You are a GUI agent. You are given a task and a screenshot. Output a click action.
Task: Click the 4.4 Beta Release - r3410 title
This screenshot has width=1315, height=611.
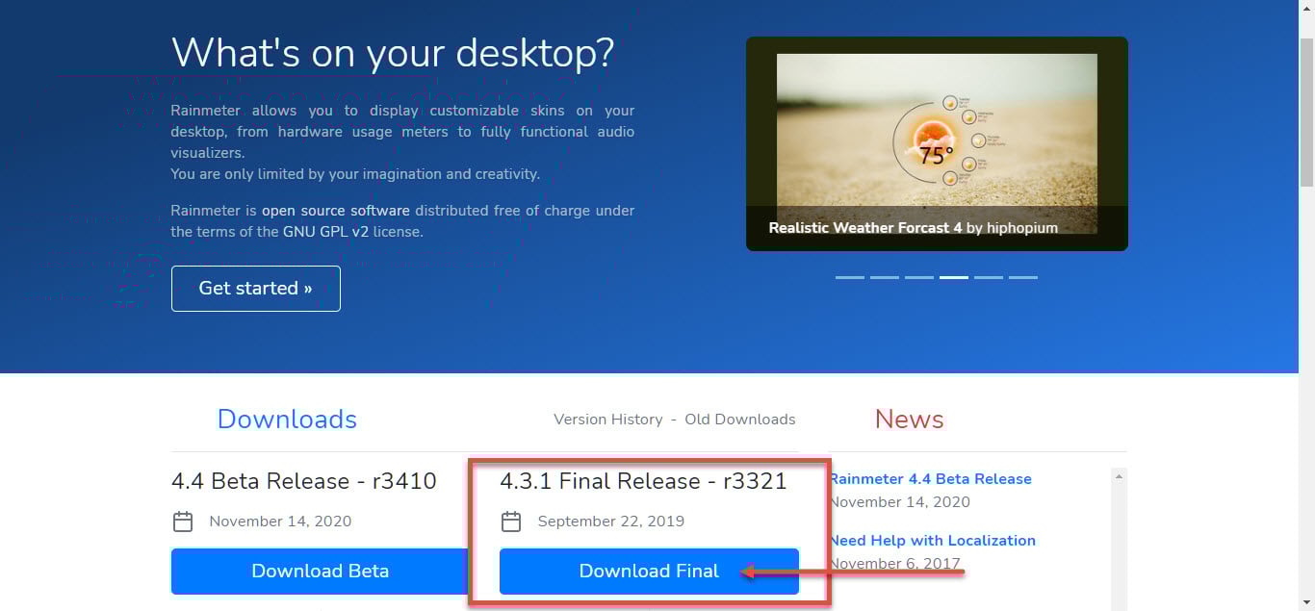304,481
